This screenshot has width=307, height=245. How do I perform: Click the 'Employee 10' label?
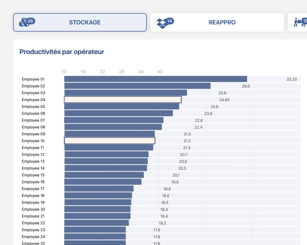pos(33,141)
